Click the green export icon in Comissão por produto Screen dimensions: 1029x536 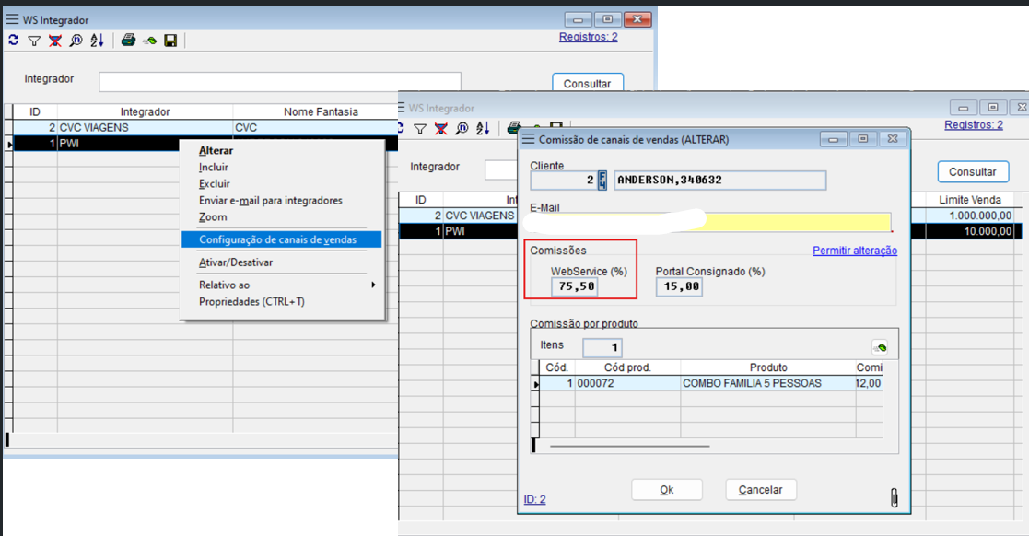881,347
